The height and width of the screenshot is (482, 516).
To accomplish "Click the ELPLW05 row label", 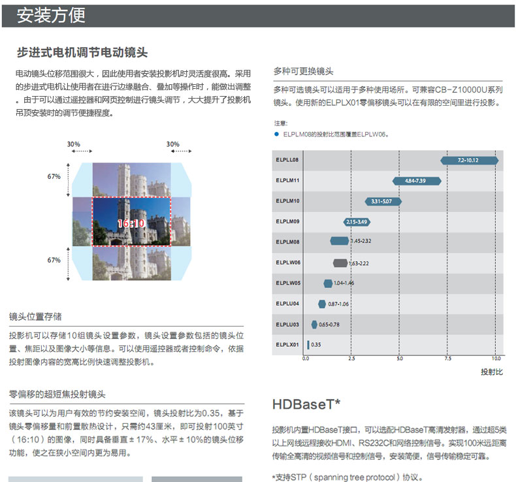I will click(x=287, y=283).
